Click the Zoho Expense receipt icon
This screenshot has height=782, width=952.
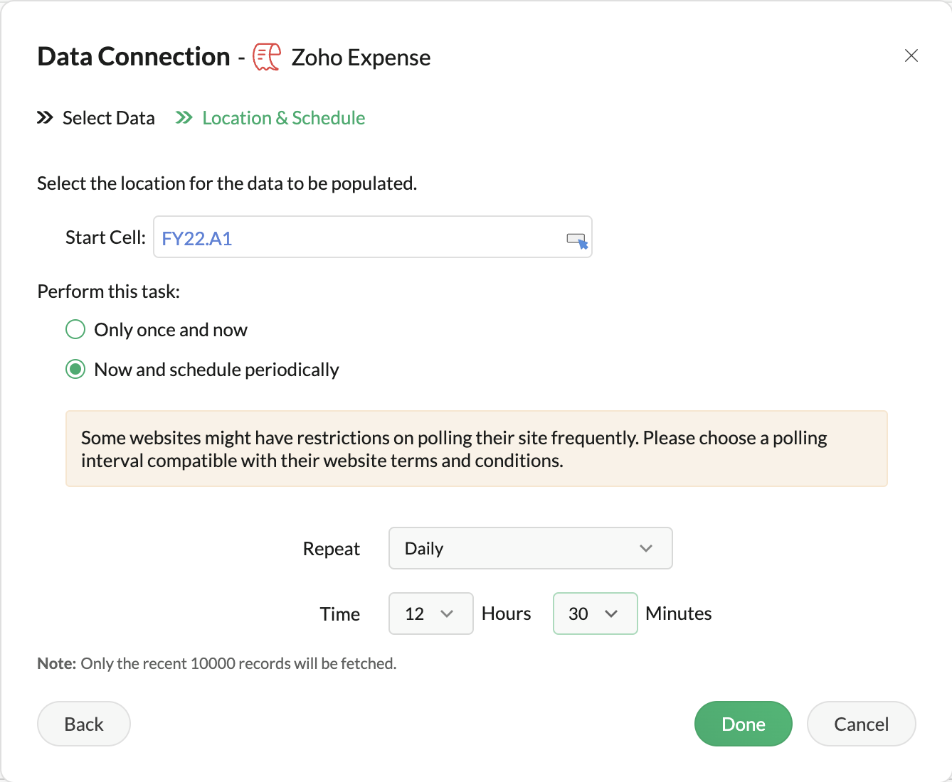(x=267, y=57)
